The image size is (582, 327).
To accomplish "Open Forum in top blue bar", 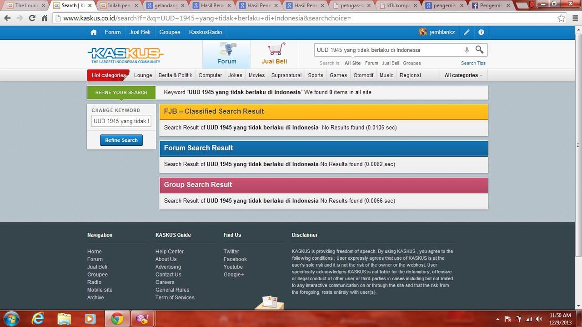I will [x=113, y=32].
